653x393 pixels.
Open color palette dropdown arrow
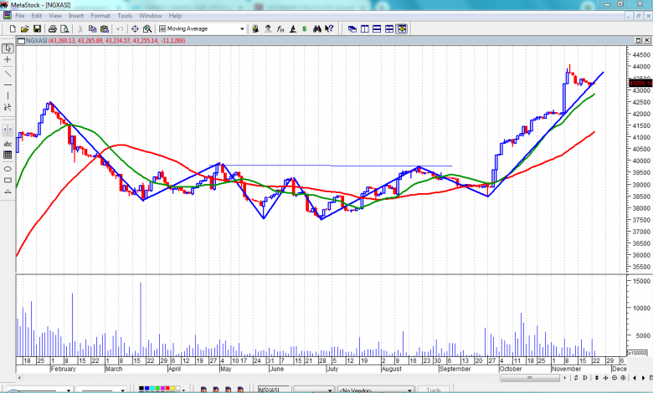[x=183, y=390]
